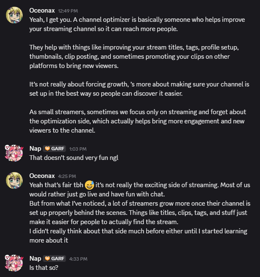Click Oceonax's avatar on the 12:49 PM message
The image size is (260, 277).
14,16
